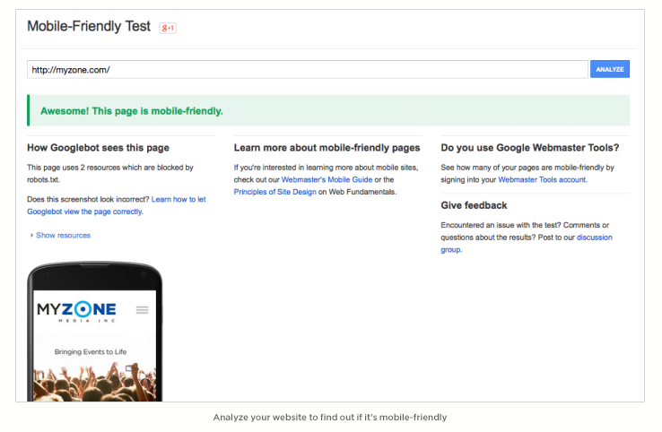Click the How Googlebot sees this page heading
The height and width of the screenshot is (432, 662).
(98, 148)
